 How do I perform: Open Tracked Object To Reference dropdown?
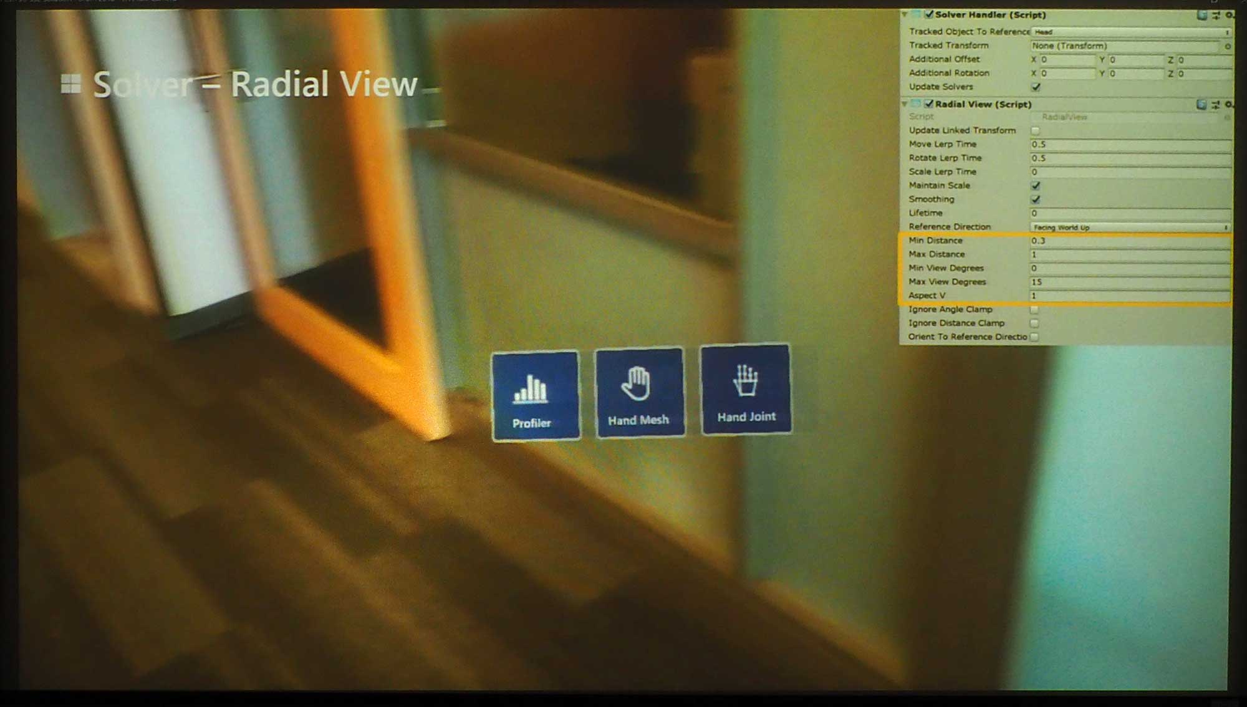tap(1130, 32)
